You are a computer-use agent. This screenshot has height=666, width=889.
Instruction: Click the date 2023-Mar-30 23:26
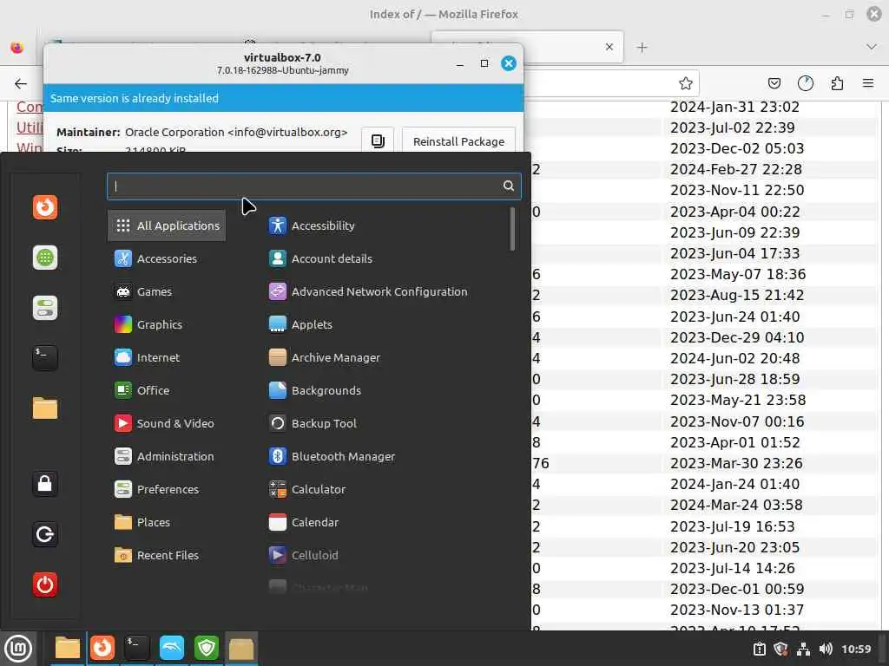tap(736, 463)
